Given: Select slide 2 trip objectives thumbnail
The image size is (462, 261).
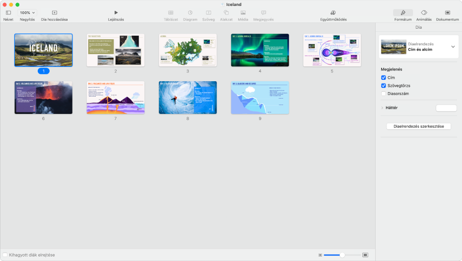Looking at the screenshot, I should click(116, 50).
